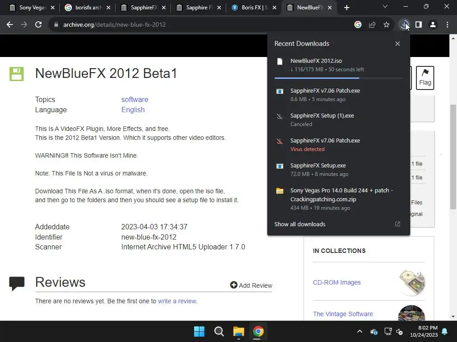Click NewBlueFX 2012.iso download progress bar

click(339, 78)
